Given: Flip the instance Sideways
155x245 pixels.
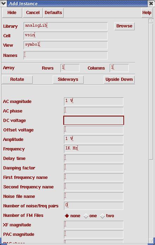Looking at the screenshot, I should click(68, 79).
